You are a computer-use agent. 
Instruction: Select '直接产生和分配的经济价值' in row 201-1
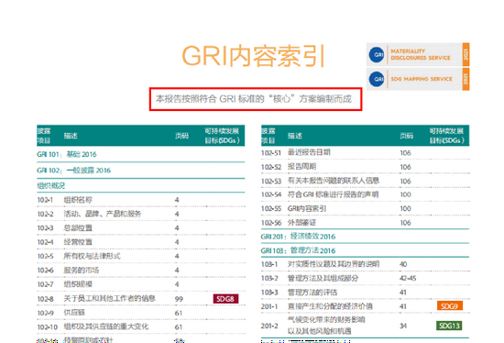330,306
